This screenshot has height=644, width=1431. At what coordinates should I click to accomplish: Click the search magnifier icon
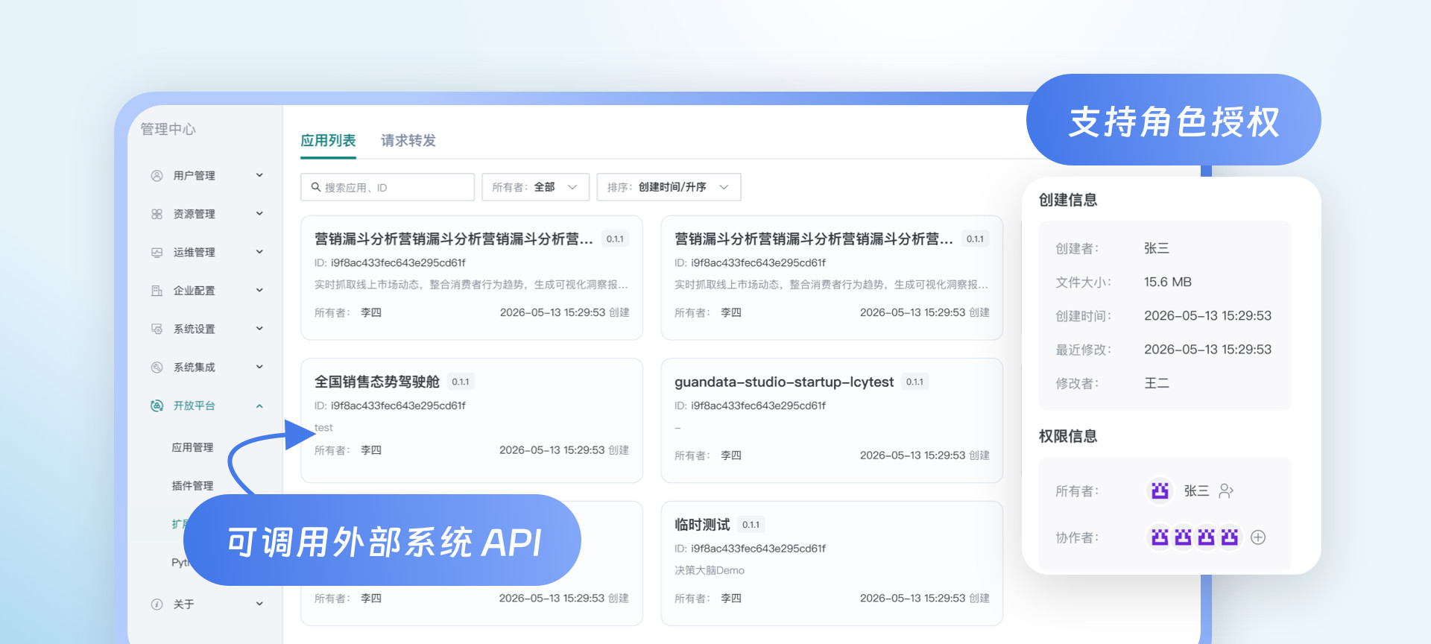point(316,187)
